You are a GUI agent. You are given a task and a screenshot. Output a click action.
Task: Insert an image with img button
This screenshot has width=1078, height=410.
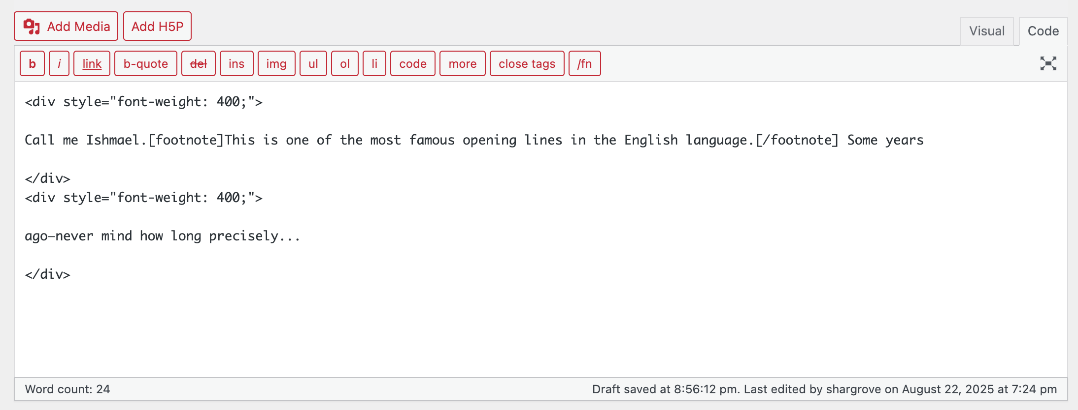pos(276,64)
